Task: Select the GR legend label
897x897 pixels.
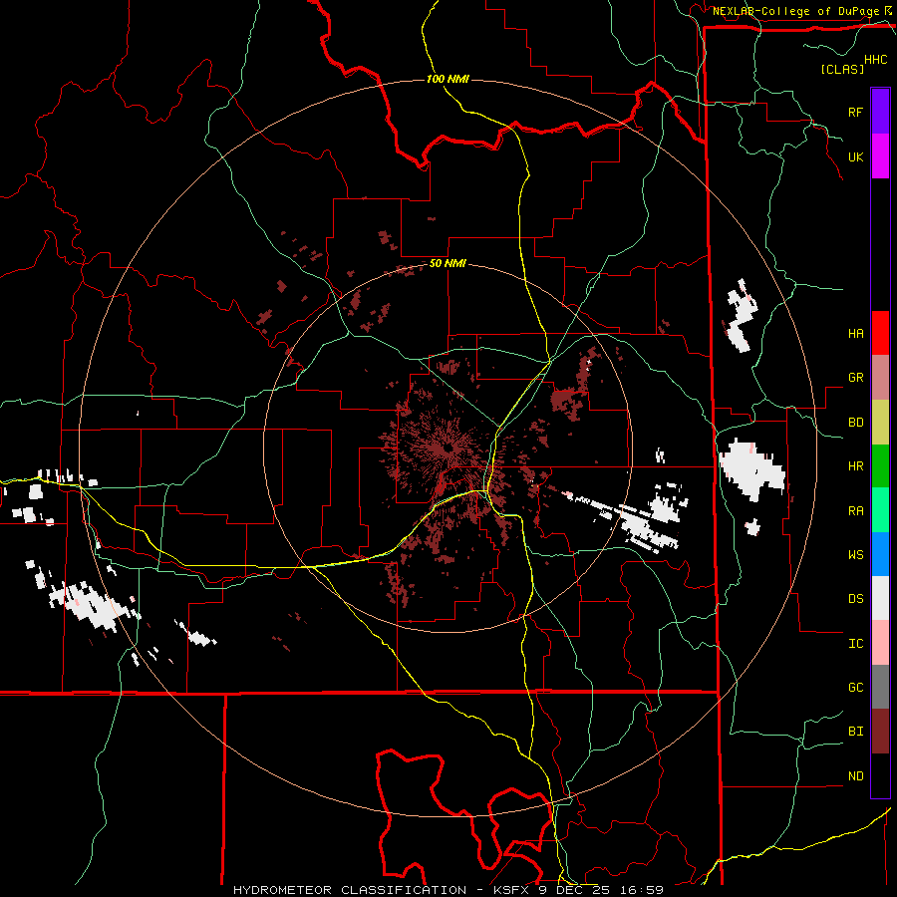Action: point(855,378)
